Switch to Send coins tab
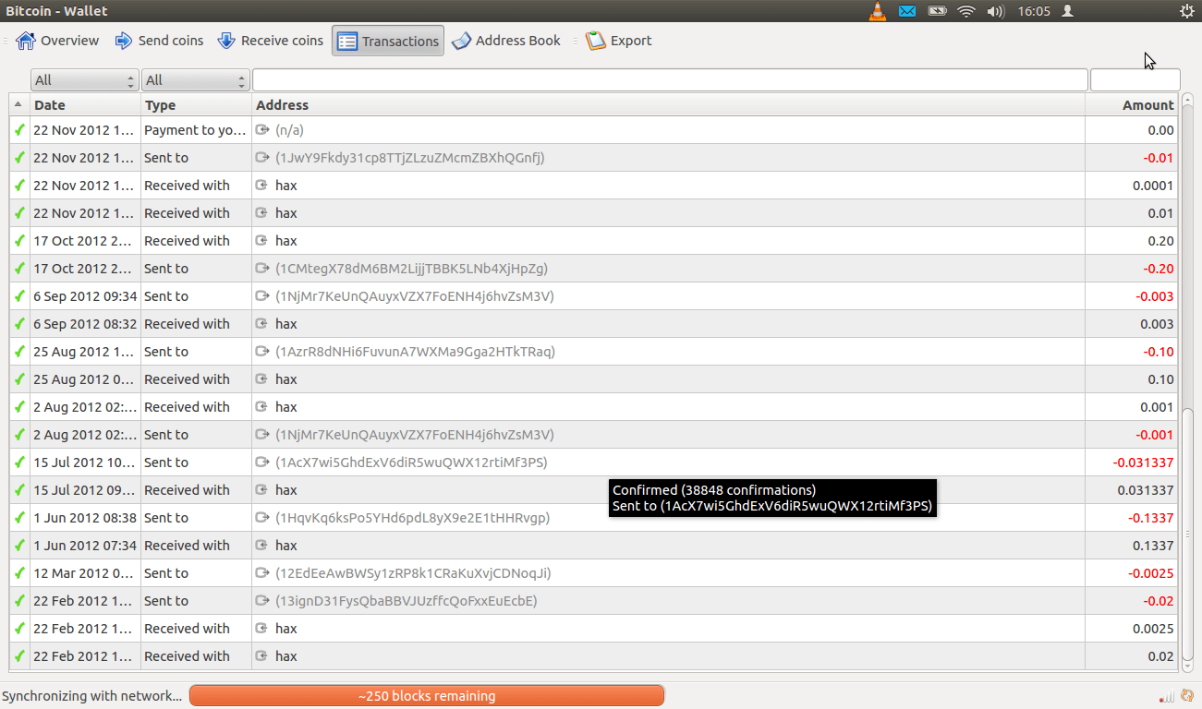 coord(159,41)
